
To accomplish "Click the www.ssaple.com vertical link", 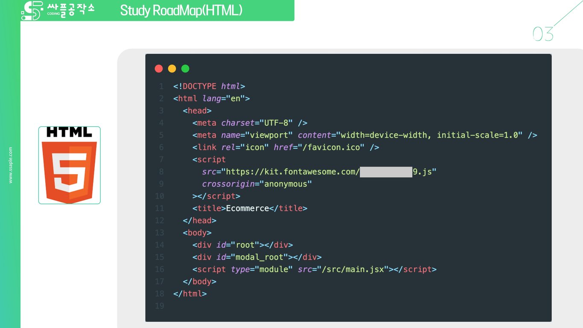I will click(11, 165).
